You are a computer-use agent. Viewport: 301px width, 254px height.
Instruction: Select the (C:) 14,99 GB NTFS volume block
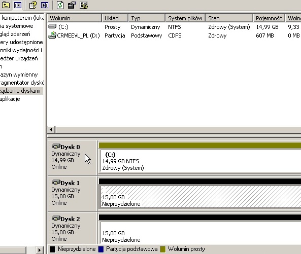point(200,161)
